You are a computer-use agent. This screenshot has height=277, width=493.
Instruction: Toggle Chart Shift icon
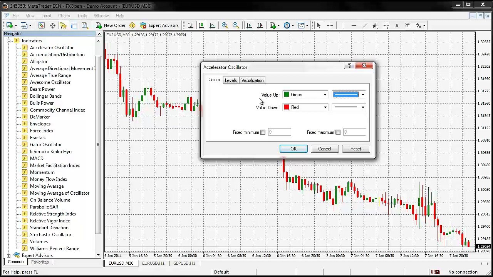point(260,25)
